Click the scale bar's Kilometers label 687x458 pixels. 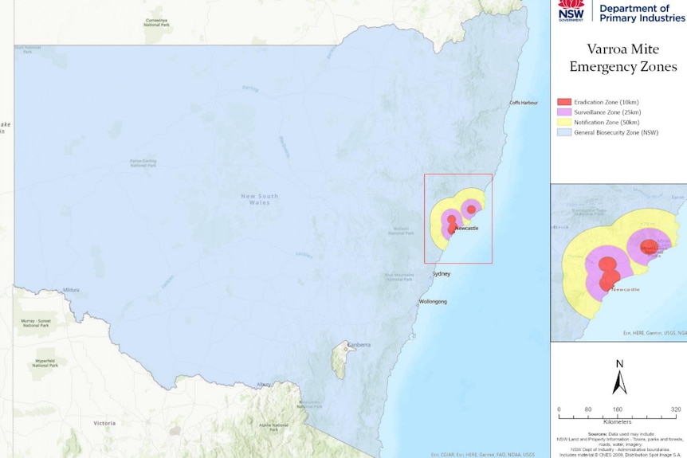tap(618, 421)
